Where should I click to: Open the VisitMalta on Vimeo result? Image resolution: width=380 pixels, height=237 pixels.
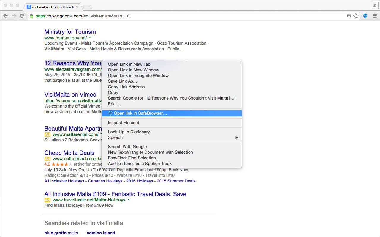(x=70, y=95)
